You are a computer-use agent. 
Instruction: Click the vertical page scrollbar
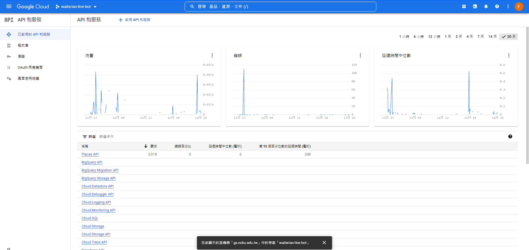pyautogui.click(x=527, y=95)
